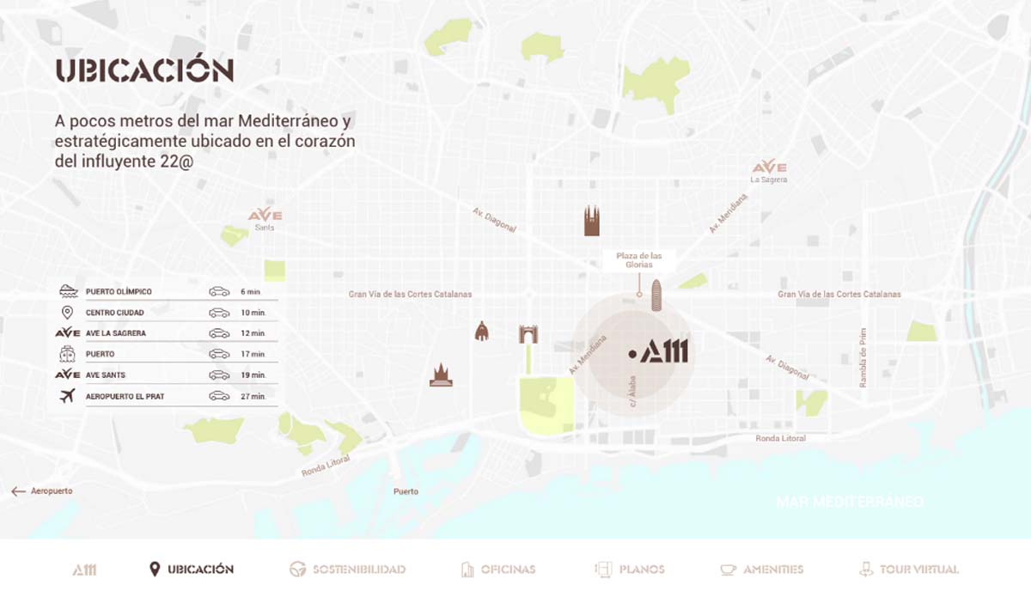Click the Plaza de las Glorias label
This screenshot has height=597, width=1031.
click(639, 260)
